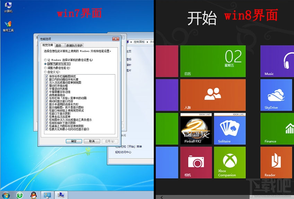Open the Windows 7 Start orb
The width and height of the screenshot is (294, 199).
[x=6, y=195]
